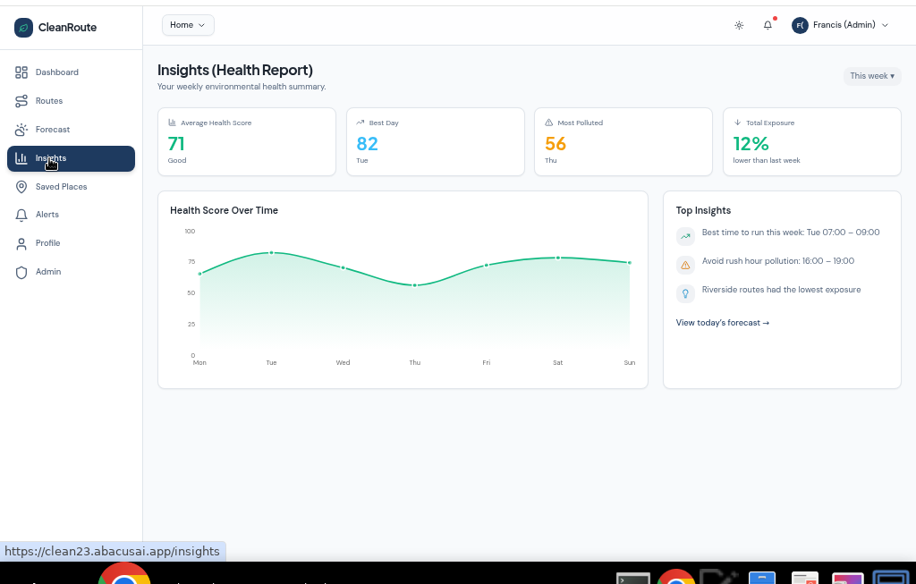The image size is (916, 584).
Task: Click the Routes icon in sidebar
Action: (21, 101)
